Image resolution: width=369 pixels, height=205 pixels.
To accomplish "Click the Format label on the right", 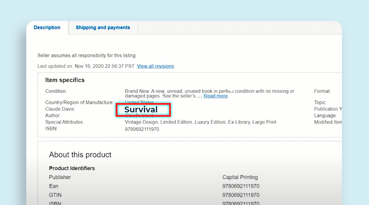I will pos(322,91).
